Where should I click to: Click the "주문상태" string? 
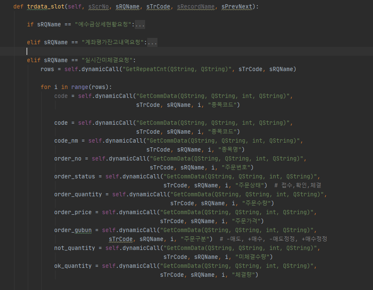point(250,185)
